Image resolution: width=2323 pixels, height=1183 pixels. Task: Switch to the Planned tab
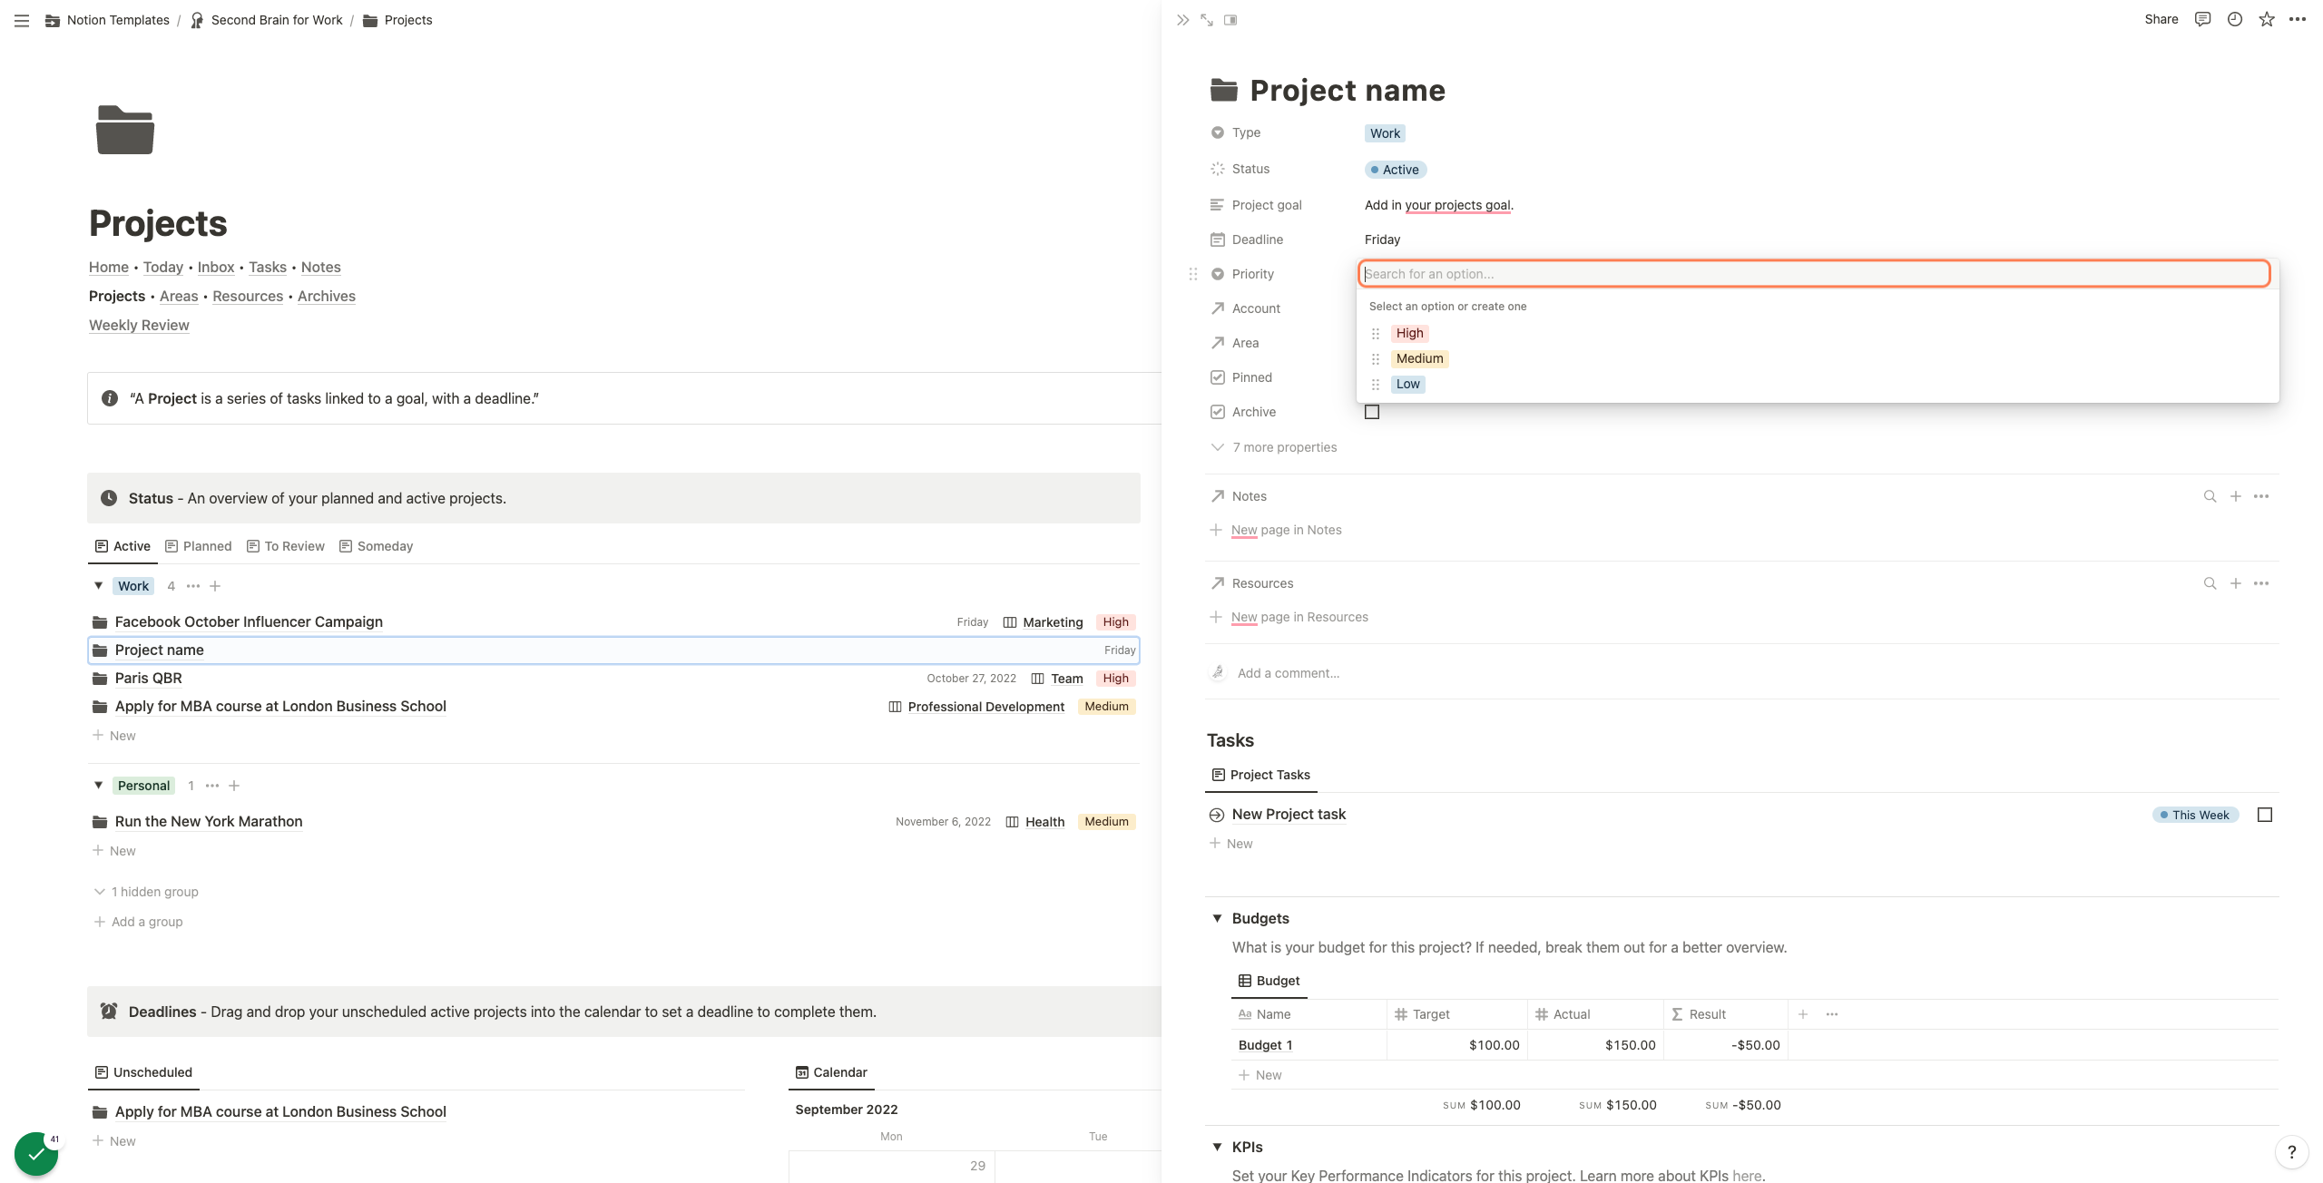tap(199, 546)
